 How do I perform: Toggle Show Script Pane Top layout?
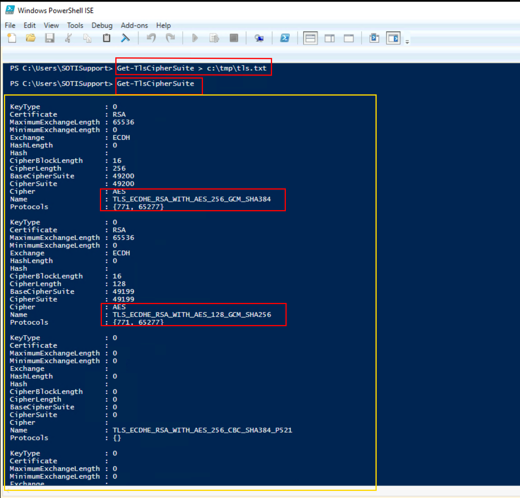tap(310, 38)
